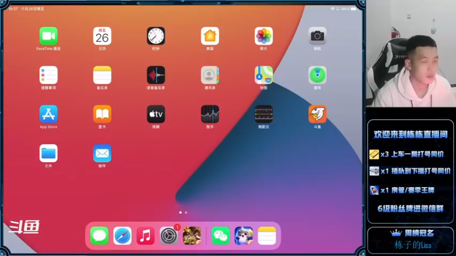This screenshot has width=456, height=256.
Task: Open the Find My app
Action: pos(317,75)
